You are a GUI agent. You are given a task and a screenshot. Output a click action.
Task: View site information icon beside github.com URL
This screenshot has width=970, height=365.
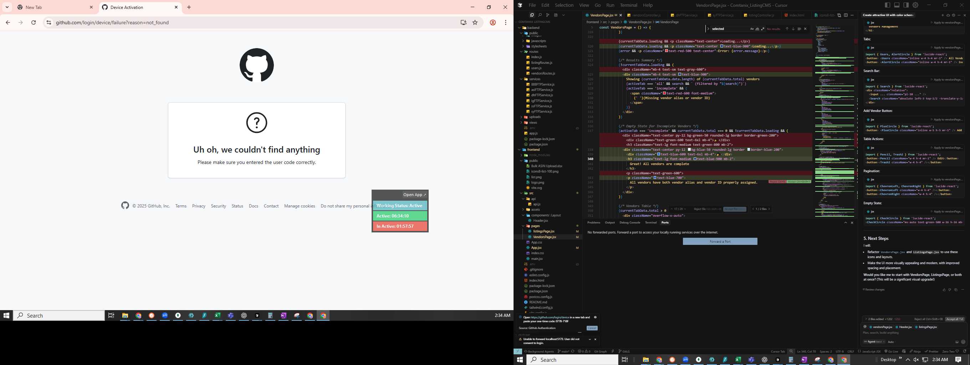pyautogui.click(x=48, y=22)
